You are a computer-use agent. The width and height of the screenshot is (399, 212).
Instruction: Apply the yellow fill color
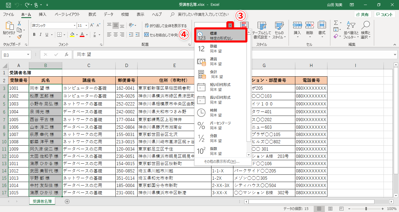point(72,35)
